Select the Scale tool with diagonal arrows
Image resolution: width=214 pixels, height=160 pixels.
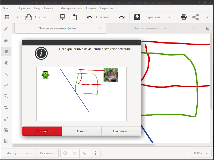[6, 119]
